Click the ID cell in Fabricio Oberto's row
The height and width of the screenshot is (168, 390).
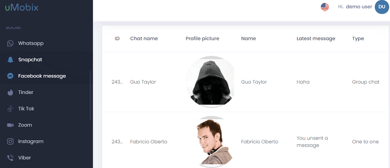coord(117,142)
